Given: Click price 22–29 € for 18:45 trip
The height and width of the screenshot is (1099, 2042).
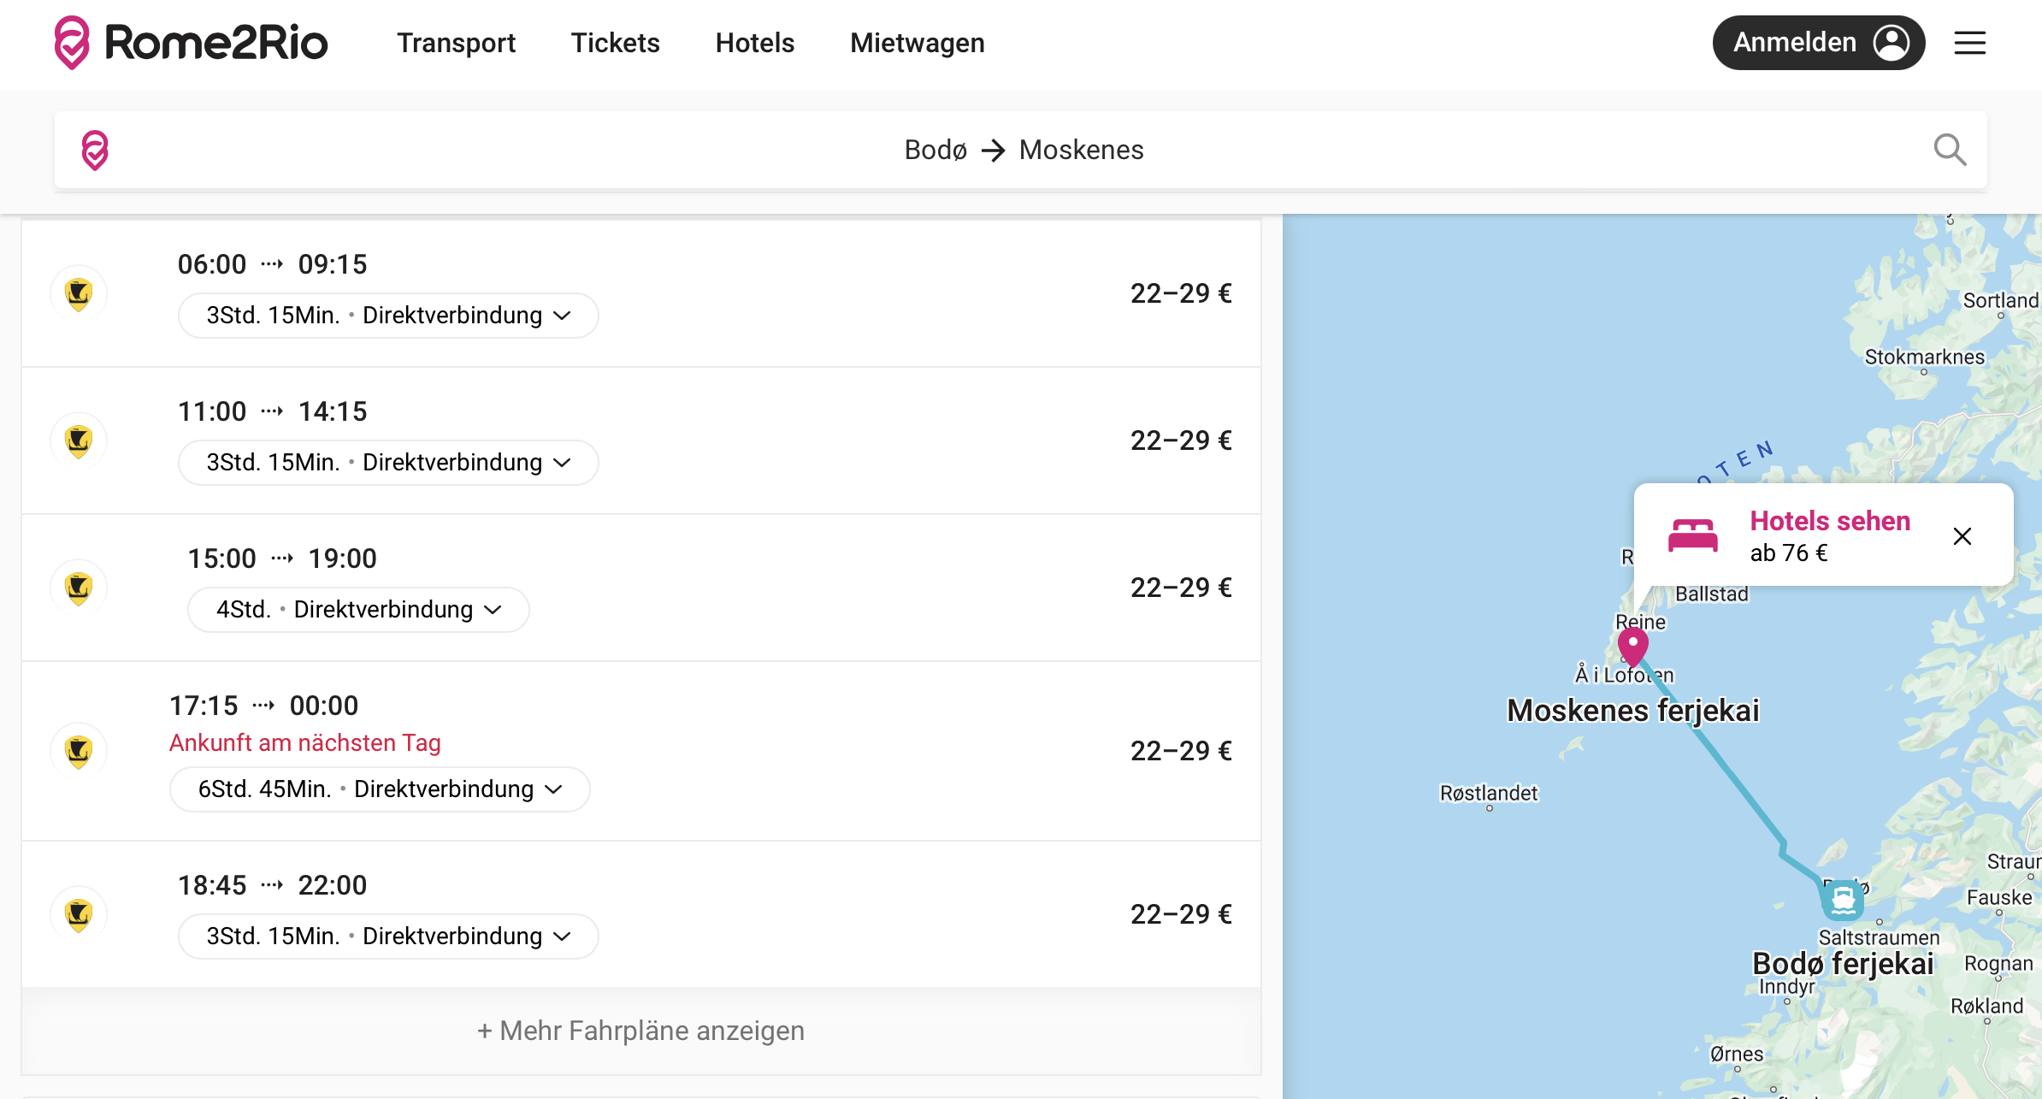Looking at the screenshot, I should click(1181, 914).
